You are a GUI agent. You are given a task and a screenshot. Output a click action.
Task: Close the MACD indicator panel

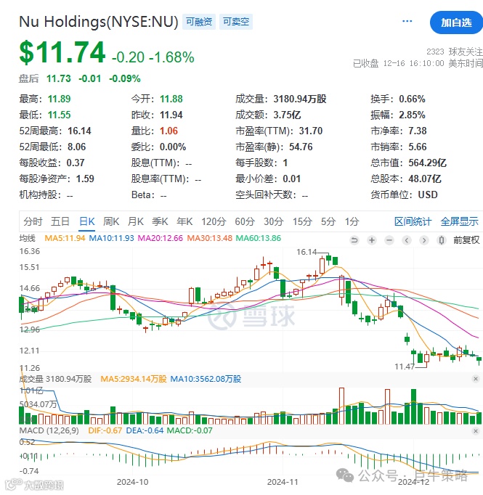[x=476, y=431]
